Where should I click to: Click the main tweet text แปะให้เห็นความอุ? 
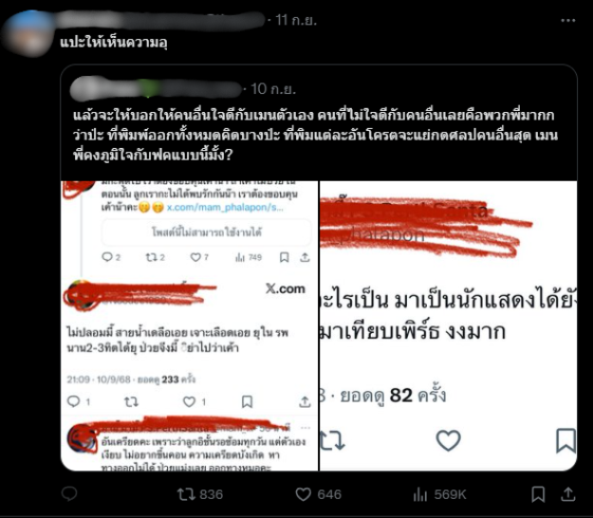[x=114, y=43]
